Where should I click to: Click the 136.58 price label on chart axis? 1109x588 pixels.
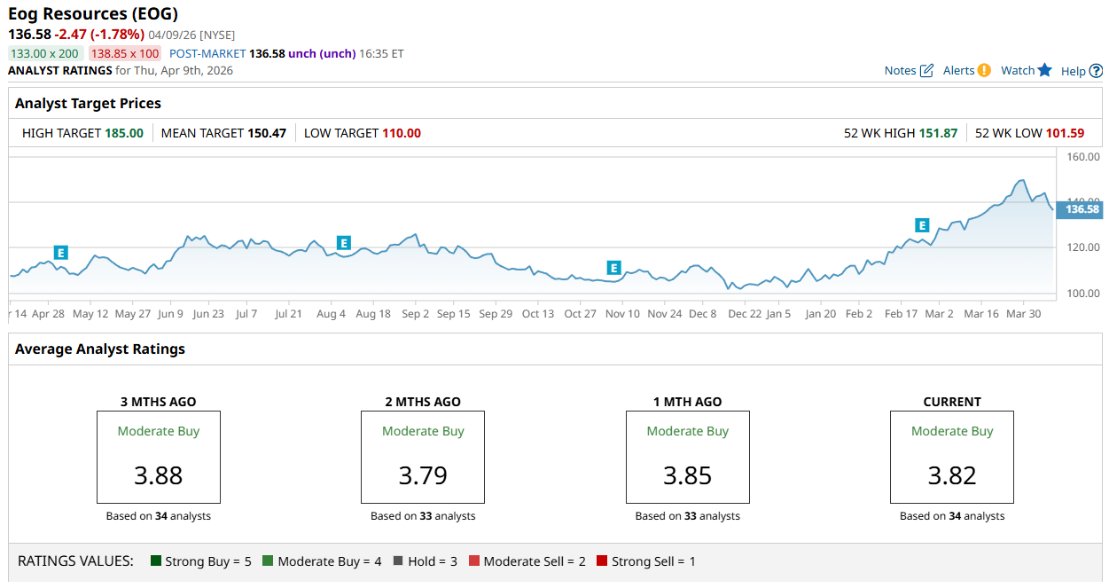coord(1081,210)
